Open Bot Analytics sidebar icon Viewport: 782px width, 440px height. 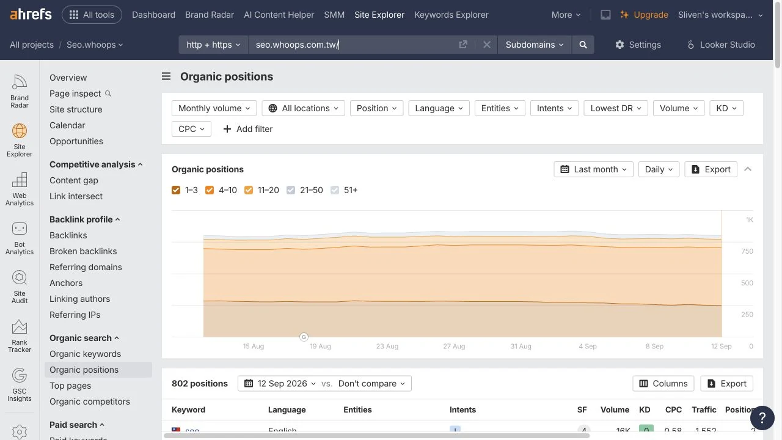tap(20, 238)
